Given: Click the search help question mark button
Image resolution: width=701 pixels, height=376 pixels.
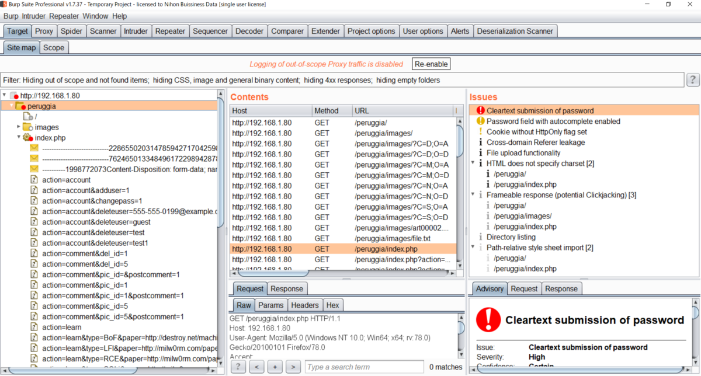Looking at the screenshot, I should click(x=238, y=367).
